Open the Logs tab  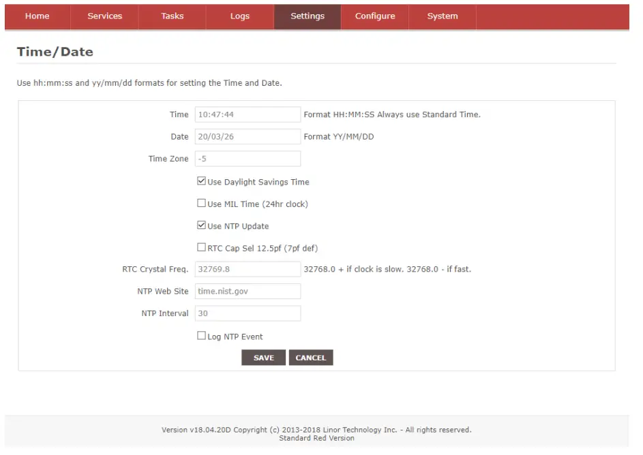tap(240, 16)
